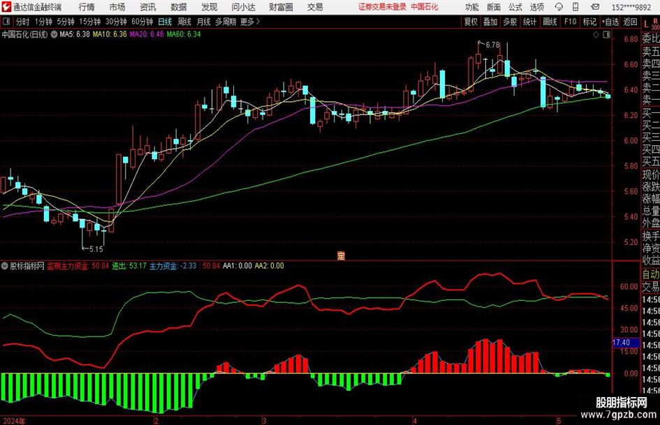Click the diamond icon at chart top-right
This screenshot has width=660, height=425.
click(596, 35)
